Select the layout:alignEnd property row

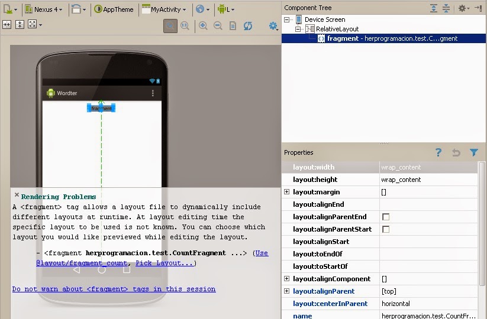pyautogui.click(x=379, y=204)
